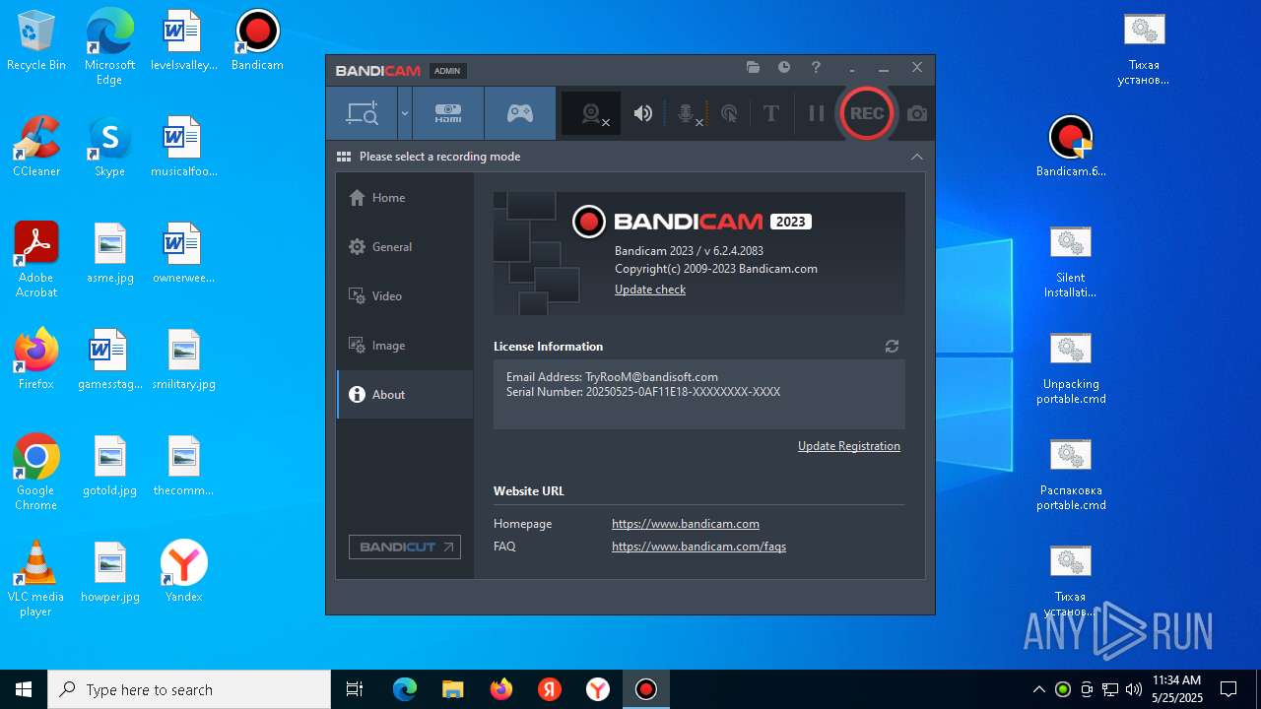The image size is (1261, 709).
Task: Select the Microsoft Edge desktop icon
Action: (109, 47)
